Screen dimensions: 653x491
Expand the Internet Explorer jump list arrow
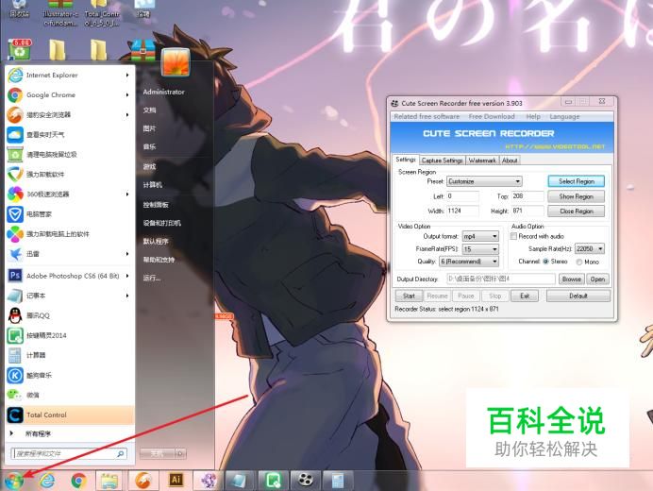[x=127, y=75]
